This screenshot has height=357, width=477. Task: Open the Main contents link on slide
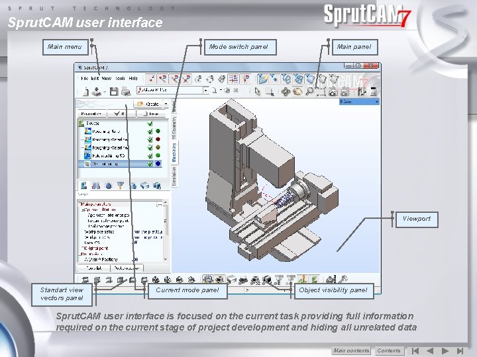tap(351, 350)
